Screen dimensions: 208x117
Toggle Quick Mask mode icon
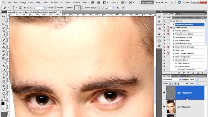tap(4, 109)
